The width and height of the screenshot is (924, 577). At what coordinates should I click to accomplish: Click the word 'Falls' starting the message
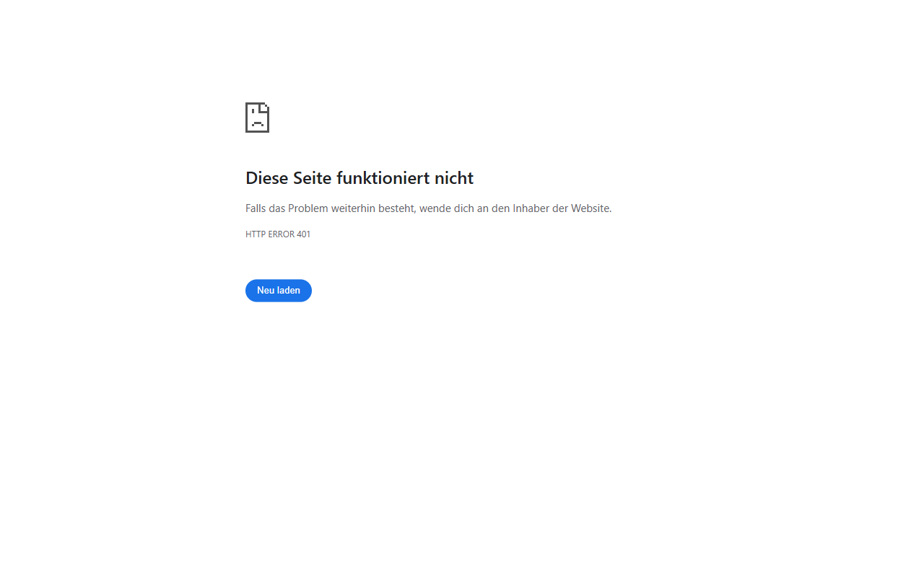(x=256, y=208)
